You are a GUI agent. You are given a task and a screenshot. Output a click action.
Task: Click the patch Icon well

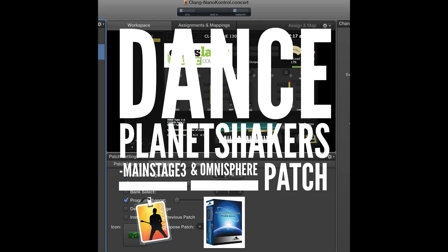pos(135,235)
